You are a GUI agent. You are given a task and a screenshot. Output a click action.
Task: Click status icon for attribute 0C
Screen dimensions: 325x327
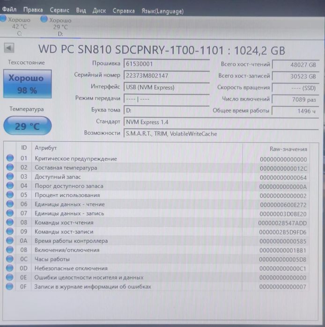point(10,259)
